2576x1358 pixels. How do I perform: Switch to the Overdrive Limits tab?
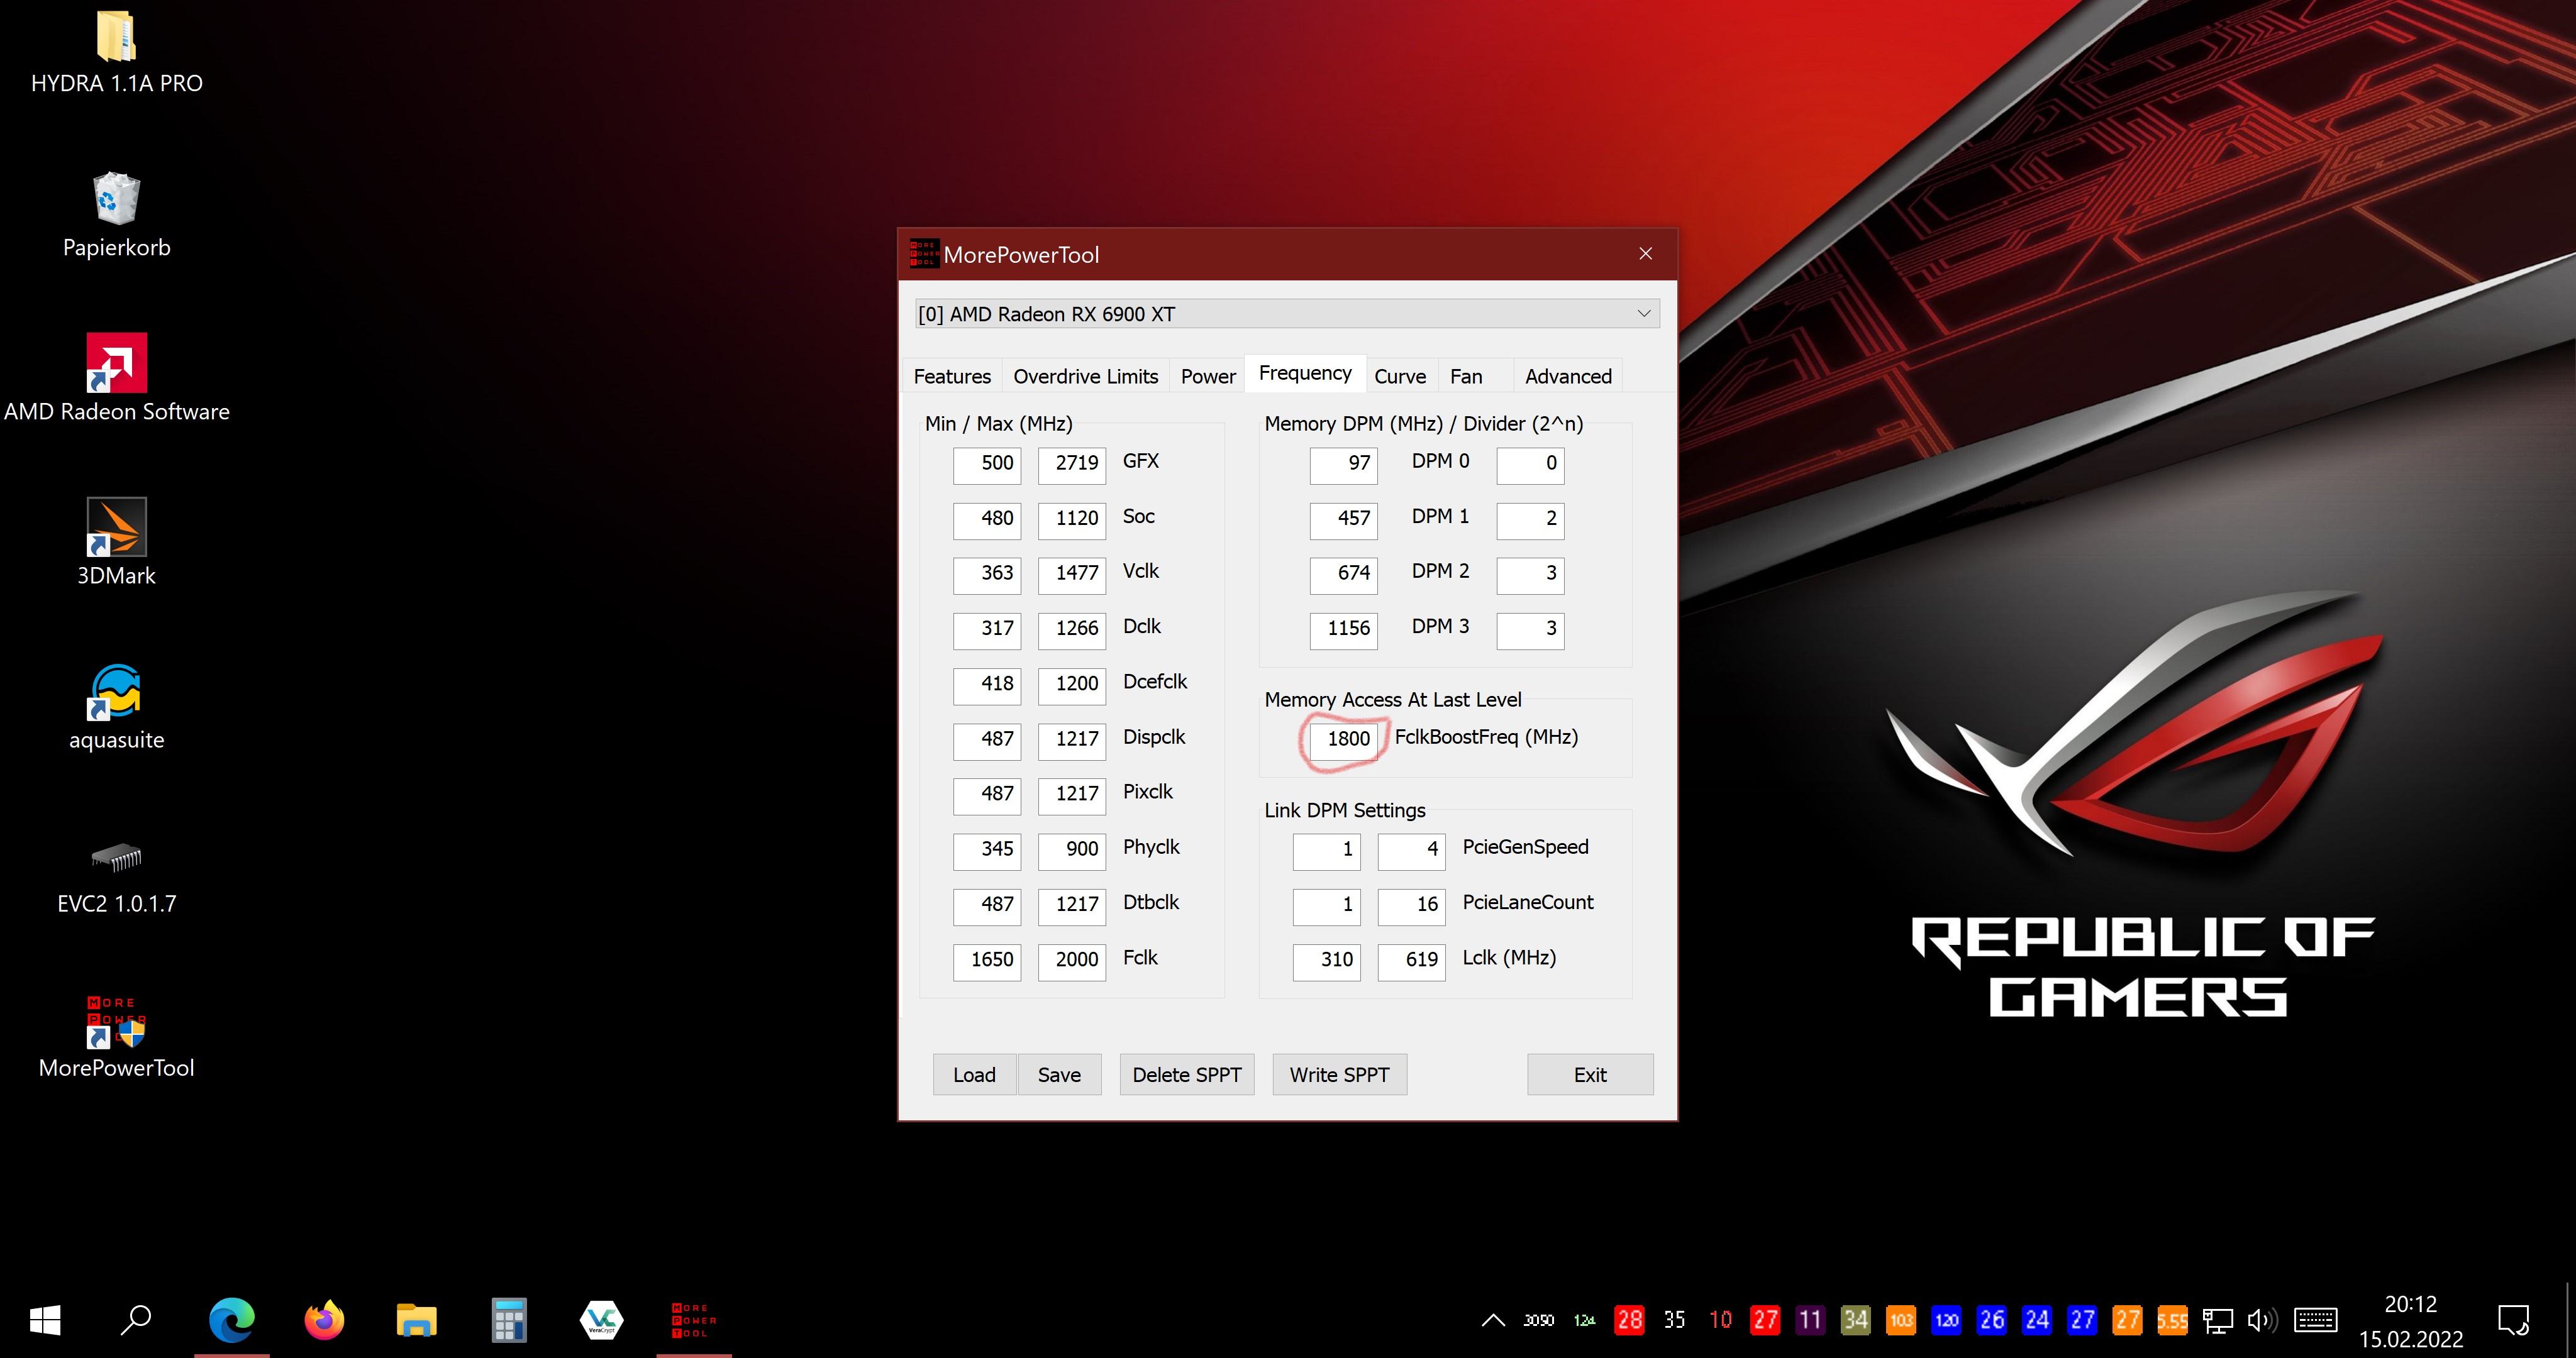(1085, 376)
